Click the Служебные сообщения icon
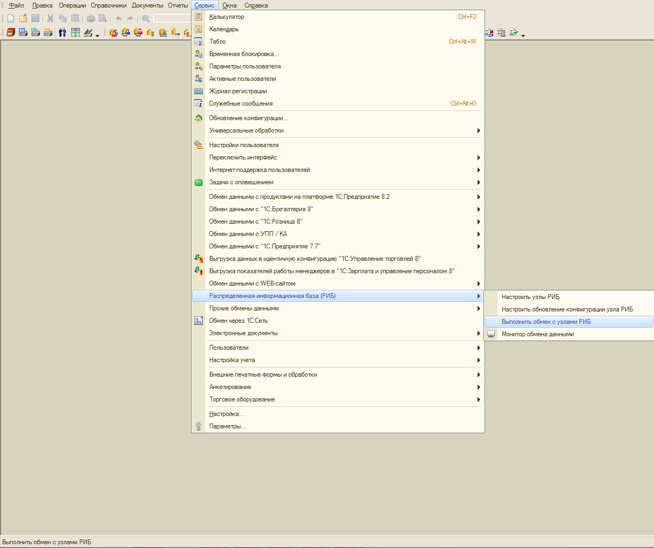The width and height of the screenshot is (654, 548). (x=199, y=103)
